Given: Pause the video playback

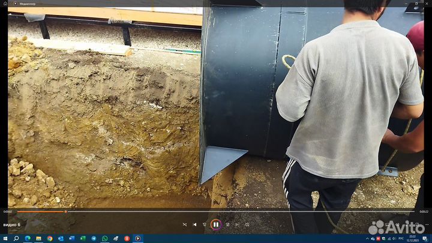Looking at the screenshot, I should click(x=215, y=224).
